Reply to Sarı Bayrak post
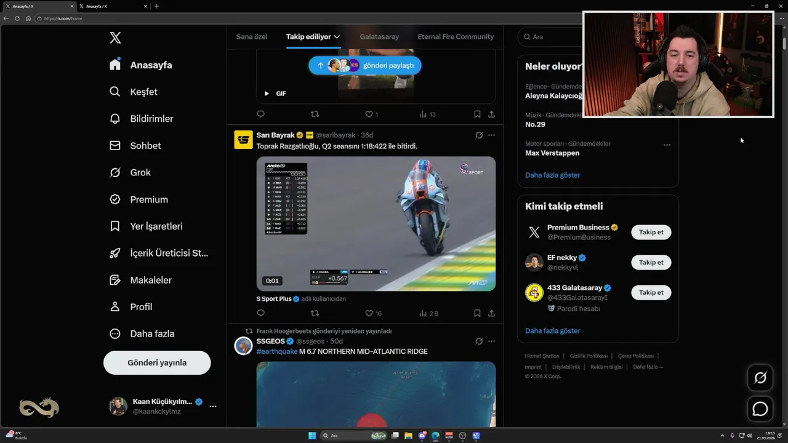 tap(260, 313)
